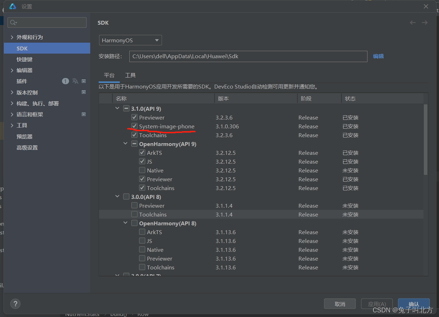Viewport: 439px width, 317px height.
Task: Click the navigate forward arrow icon
Action: pyautogui.click(x=425, y=23)
